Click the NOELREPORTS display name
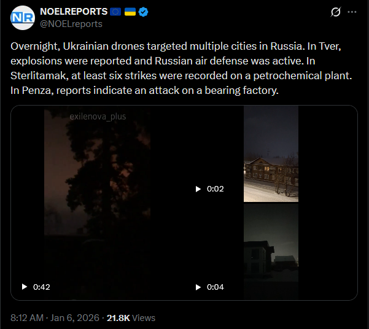Screen dimensions: 369x329 point(74,12)
